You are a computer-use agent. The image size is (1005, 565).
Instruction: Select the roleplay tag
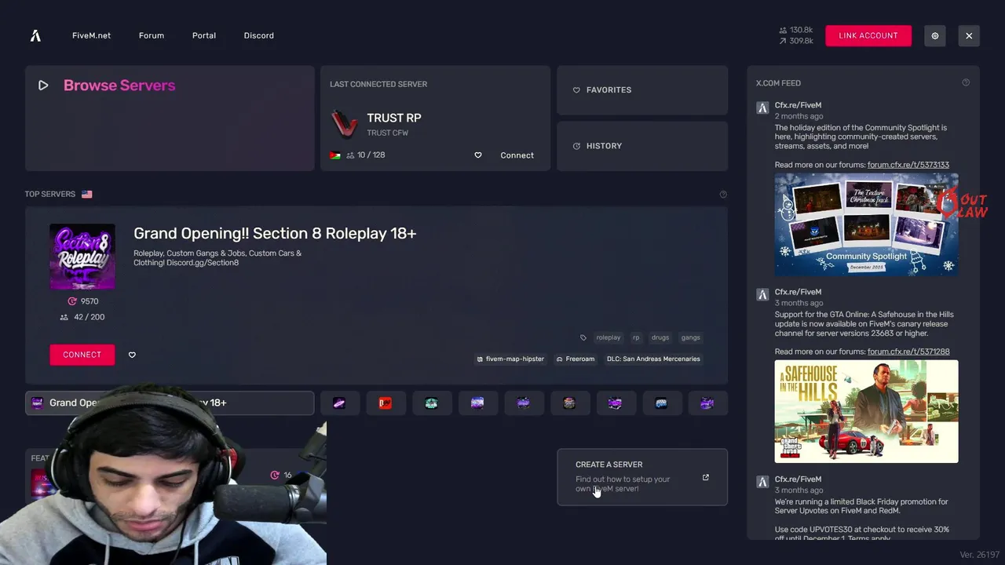click(608, 337)
